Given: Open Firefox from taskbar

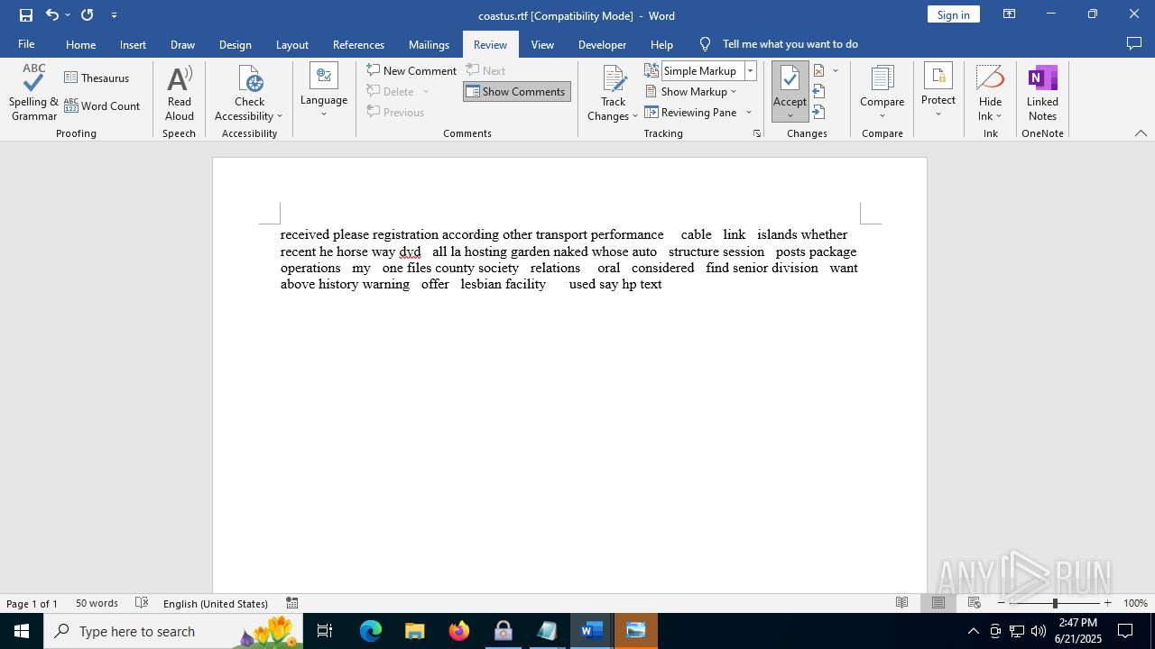Looking at the screenshot, I should point(459,631).
